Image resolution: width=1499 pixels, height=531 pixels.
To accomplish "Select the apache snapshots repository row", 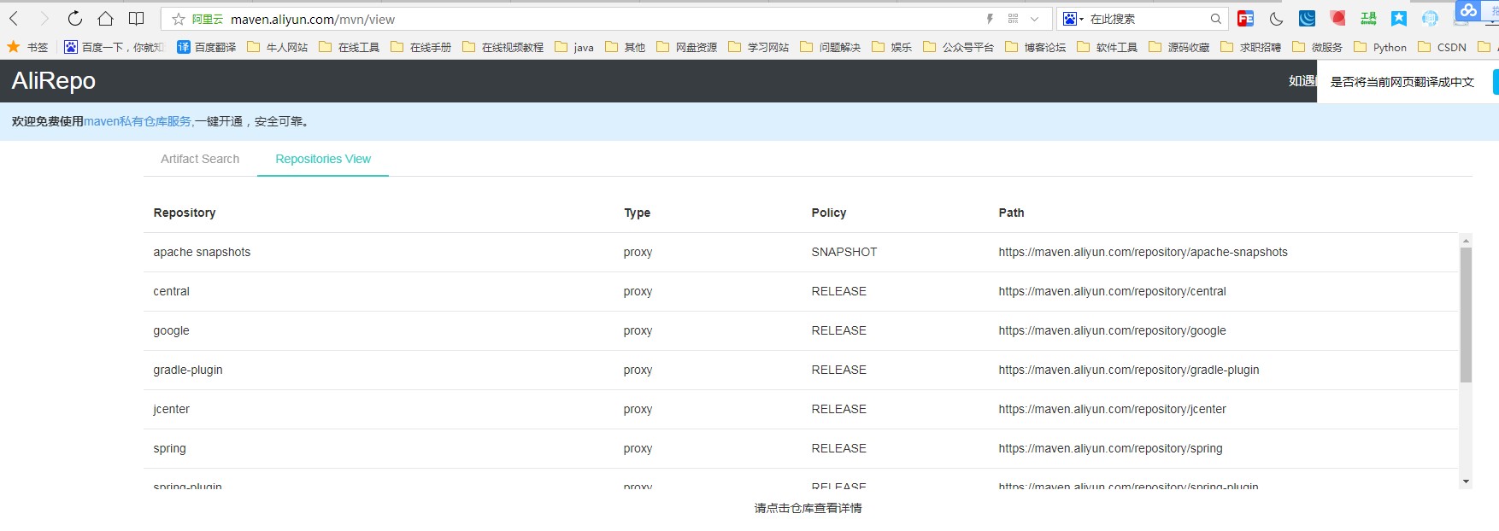I will pyautogui.click(x=801, y=252).
